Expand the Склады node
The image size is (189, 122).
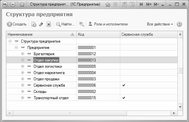[22, 91]
